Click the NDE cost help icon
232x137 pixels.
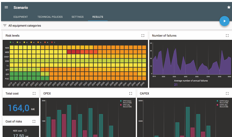pyautogui.click(x=25, y=131)
